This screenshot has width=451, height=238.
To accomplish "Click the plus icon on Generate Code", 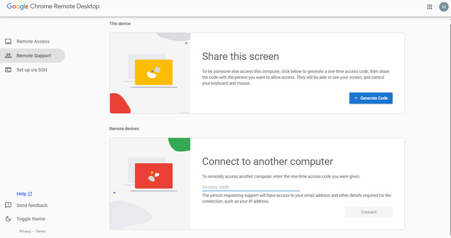I will [356, 98].
